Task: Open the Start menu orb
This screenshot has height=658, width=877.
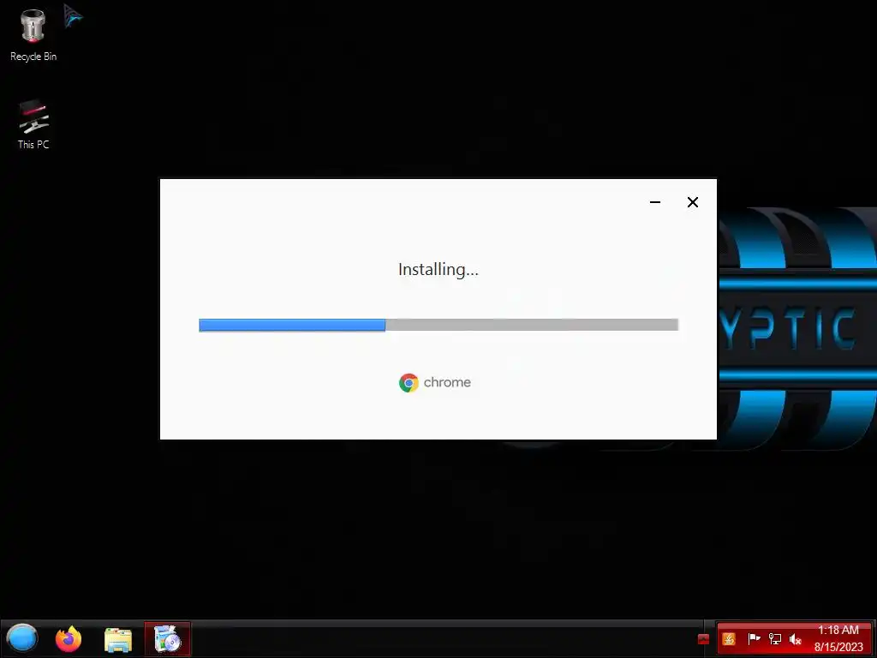Action: [x=22, y=638]
